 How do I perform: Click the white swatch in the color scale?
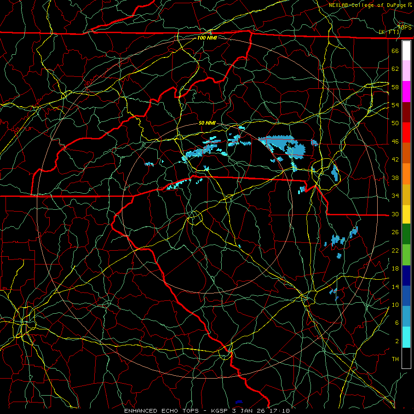(x=406, y=51)
